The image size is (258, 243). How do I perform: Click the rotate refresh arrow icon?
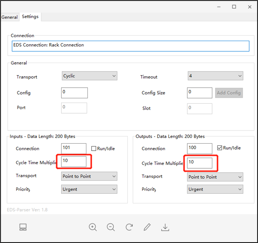click(x=129, y=227)
